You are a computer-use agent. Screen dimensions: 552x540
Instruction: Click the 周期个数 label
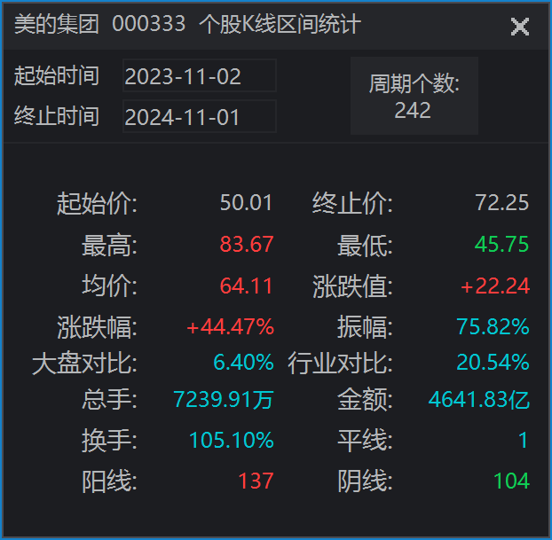[x=414, y=83]
